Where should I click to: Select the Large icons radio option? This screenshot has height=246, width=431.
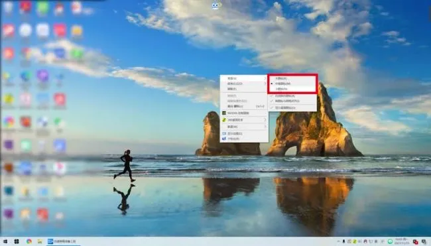(x=292, y=78)
